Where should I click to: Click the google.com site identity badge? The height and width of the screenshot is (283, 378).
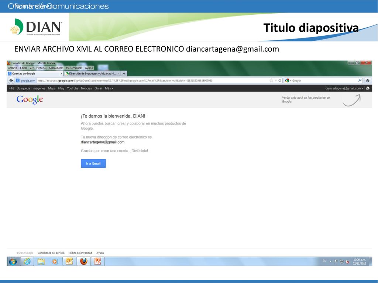coord(25,81)
